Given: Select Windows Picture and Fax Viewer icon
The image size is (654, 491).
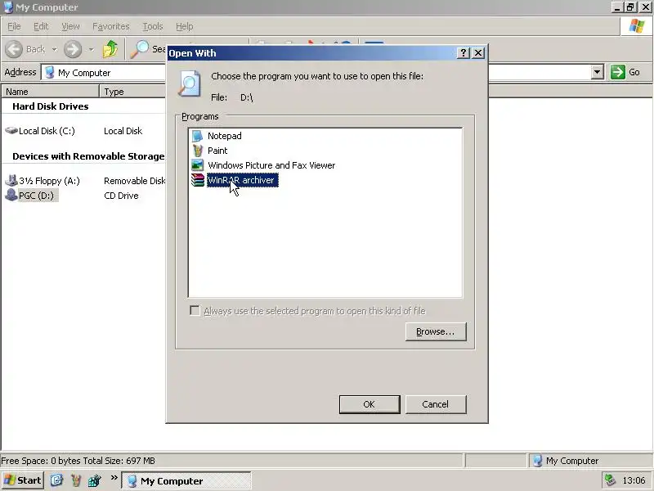Looking at the screenshot, I should click(197, 165).
